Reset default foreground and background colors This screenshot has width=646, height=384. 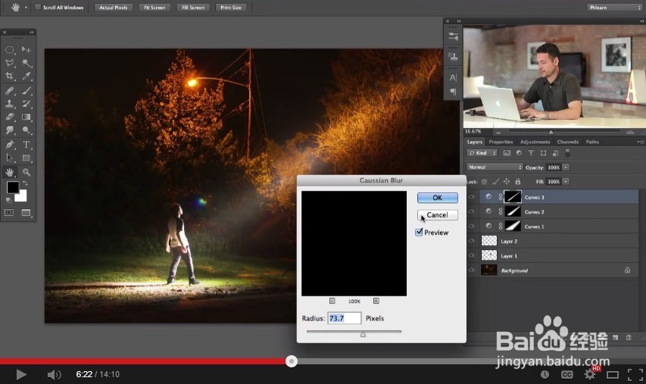[8, 200]
